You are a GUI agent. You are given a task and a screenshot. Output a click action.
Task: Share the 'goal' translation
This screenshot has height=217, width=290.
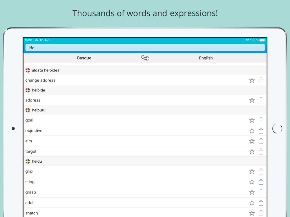[x=261, y=120]
